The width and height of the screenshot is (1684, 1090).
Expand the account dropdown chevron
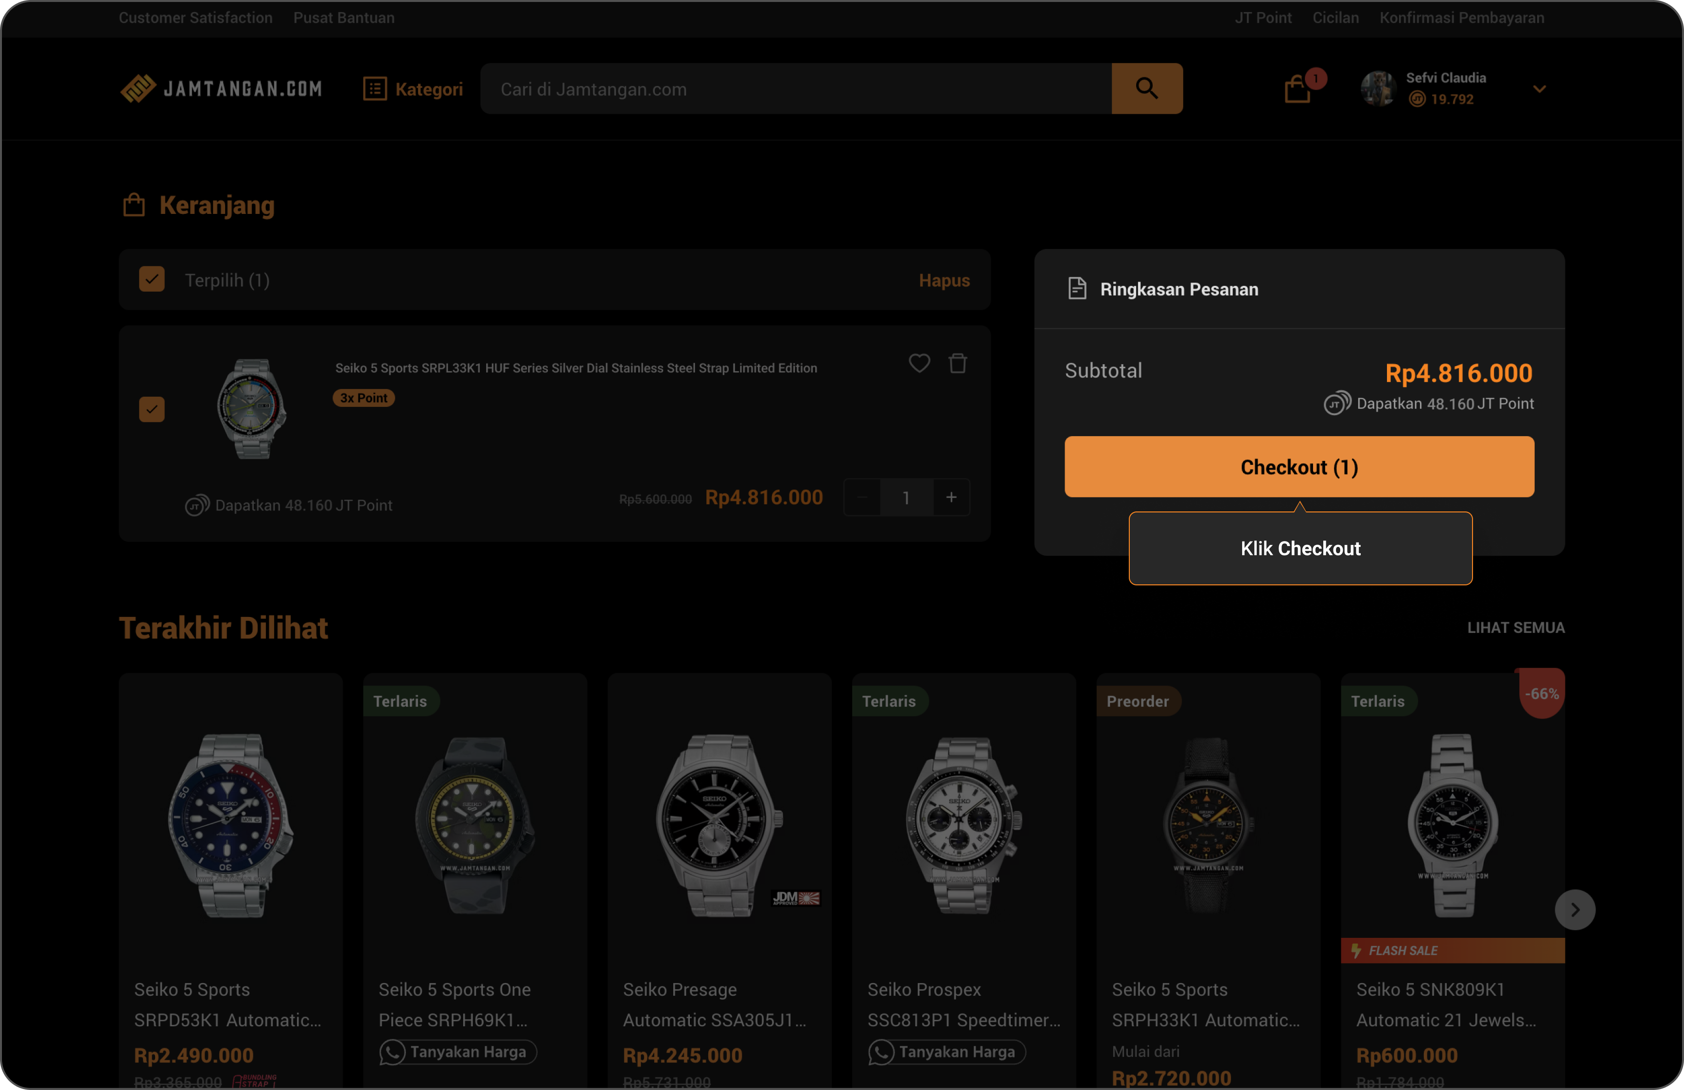click(x=1540, y=88)
